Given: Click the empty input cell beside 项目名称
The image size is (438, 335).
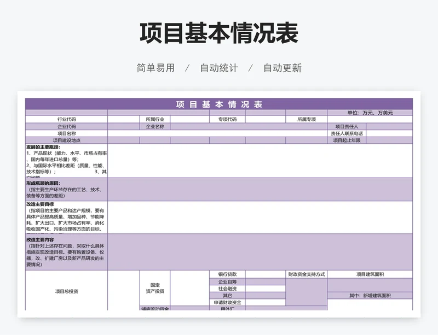Looking at the screenshot, I should pyautogui.click(x=217, y=133).
